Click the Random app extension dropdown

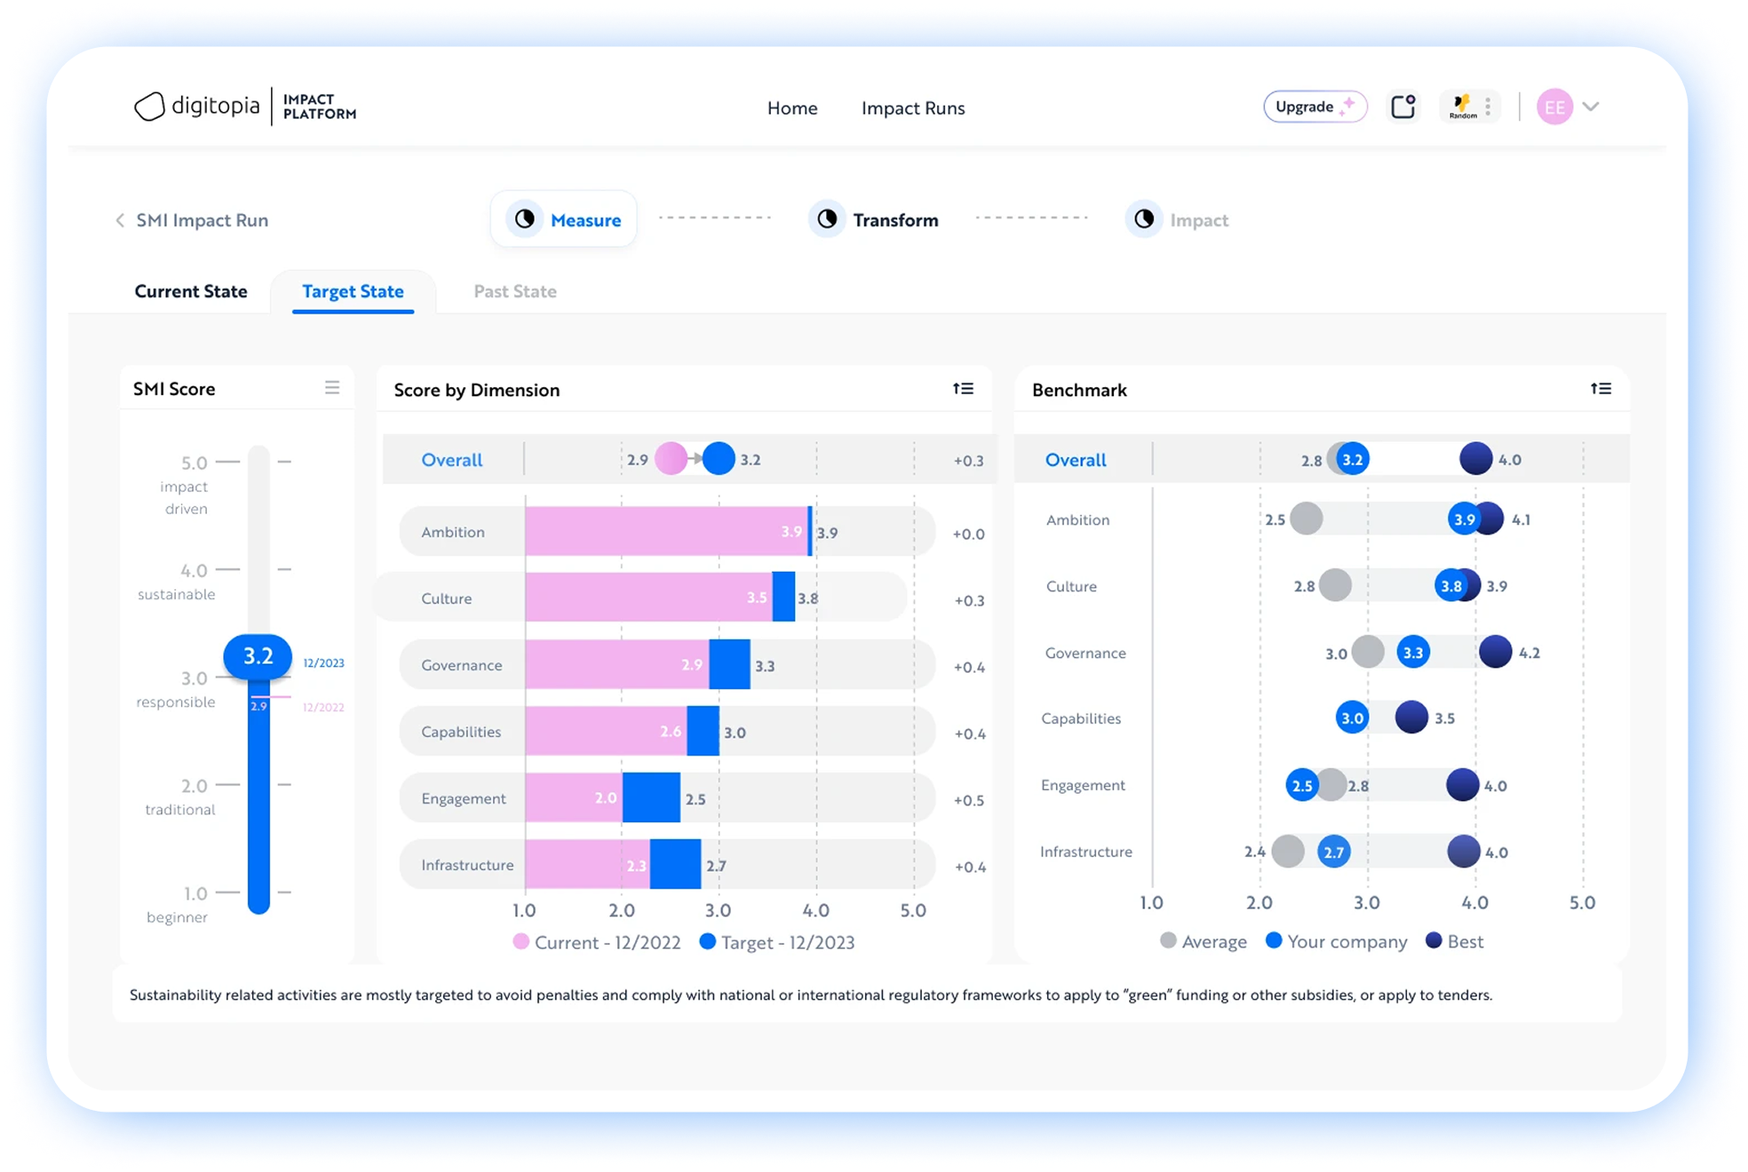click(x=1496, y=108)
